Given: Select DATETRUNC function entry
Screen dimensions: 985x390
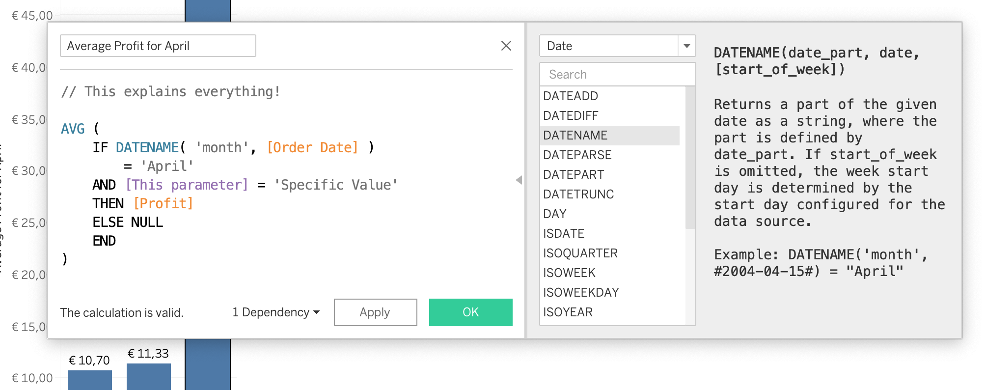Looking at the screenshot, I should click(578, 195).
